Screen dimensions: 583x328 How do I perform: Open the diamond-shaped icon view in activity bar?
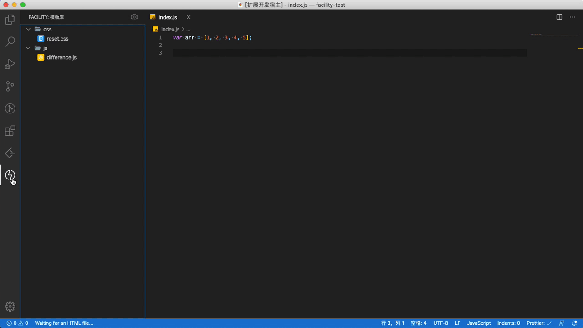tap(10, 153)
